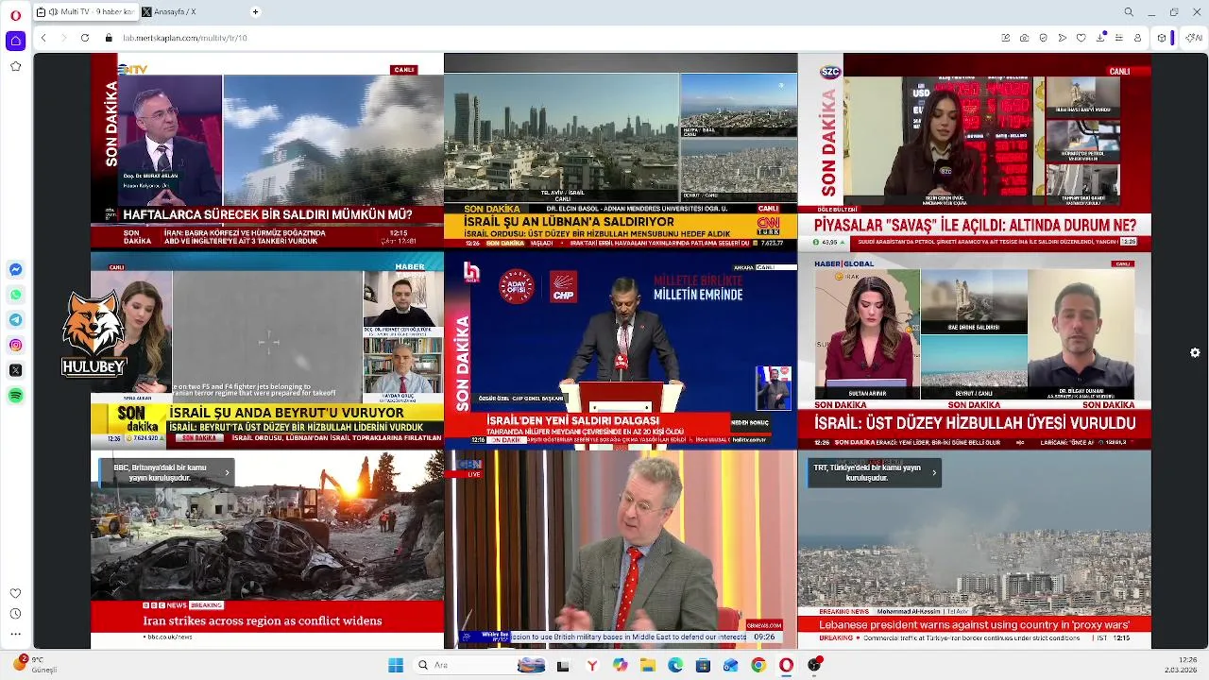Screen dimensions: 1209x680
Task: Open the extensions cube icon
Action: click(x=1162, y=38)
